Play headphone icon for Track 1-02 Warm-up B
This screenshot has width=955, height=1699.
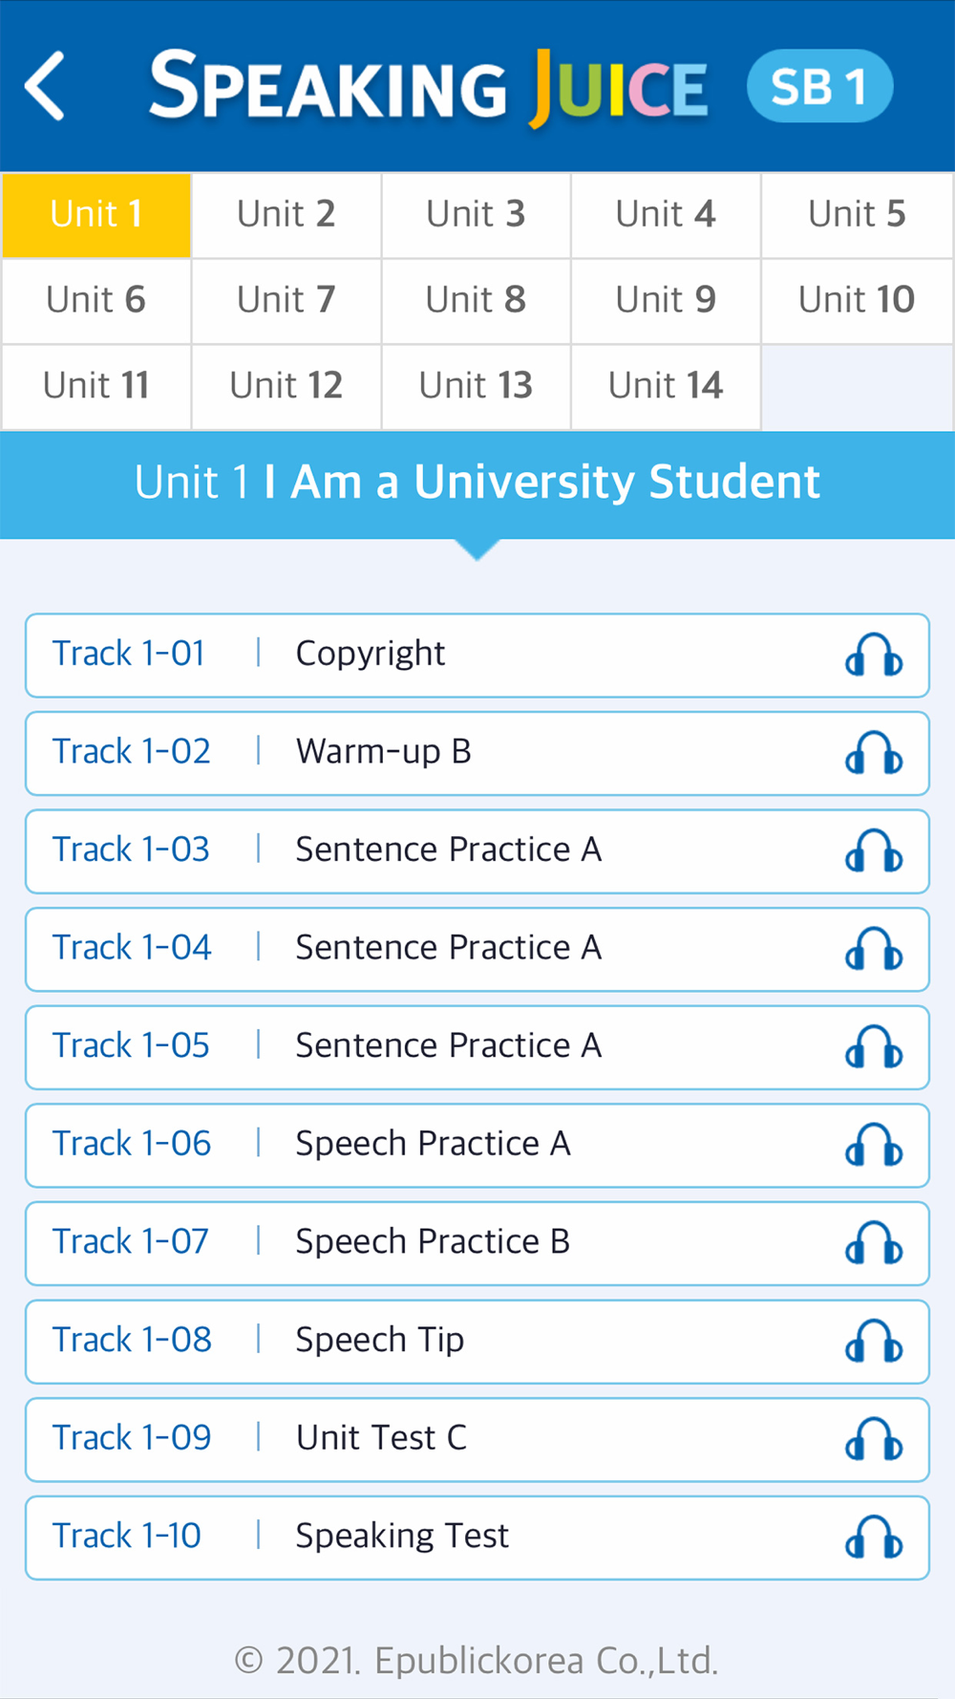pyautogui.click(x=873, y=753)
